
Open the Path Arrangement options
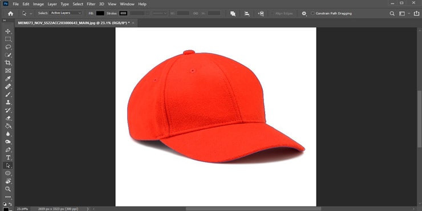click(x=261, y=14)
